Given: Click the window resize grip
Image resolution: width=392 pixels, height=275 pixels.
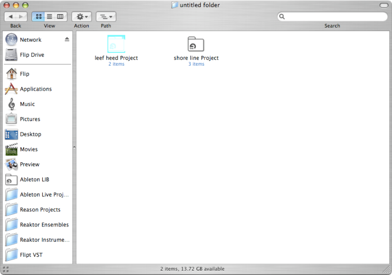Looking at the screenshot, I should click(387, 270).
